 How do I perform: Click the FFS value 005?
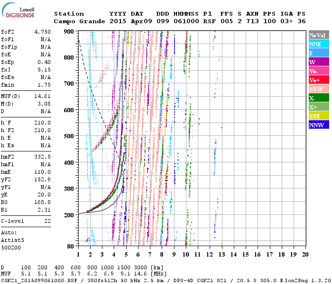227,21
